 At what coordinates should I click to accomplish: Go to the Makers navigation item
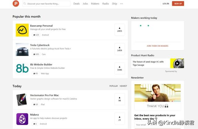tap(95, 4)
